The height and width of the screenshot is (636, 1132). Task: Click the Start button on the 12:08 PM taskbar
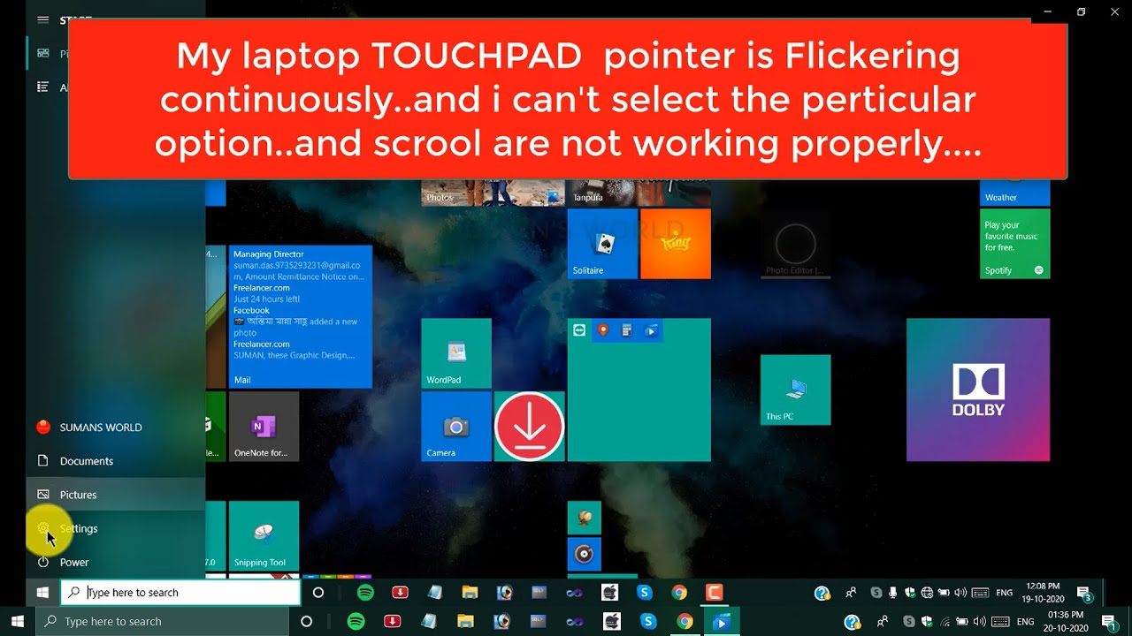pos(42,593)
